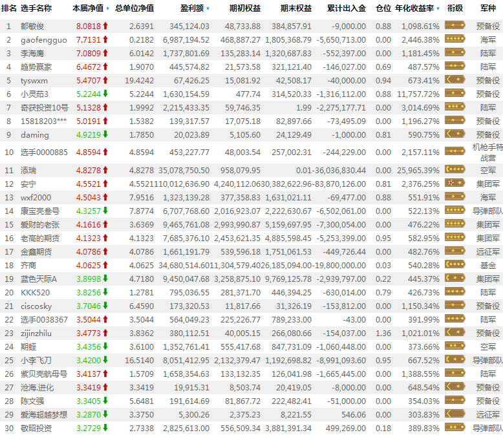Click rank badge icon for 趋势赢家
This screenshot has width=503, height=435.
455,66
